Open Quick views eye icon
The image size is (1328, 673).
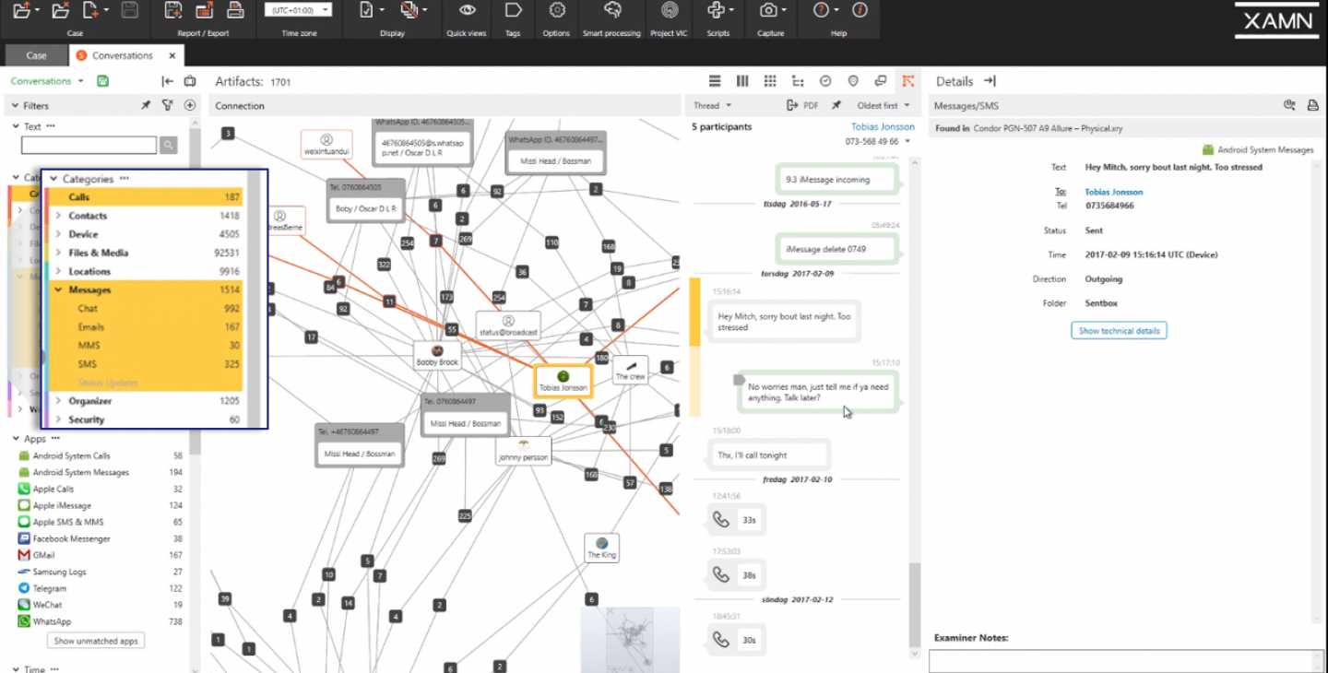pyautogui.click(x=468, y=10)
